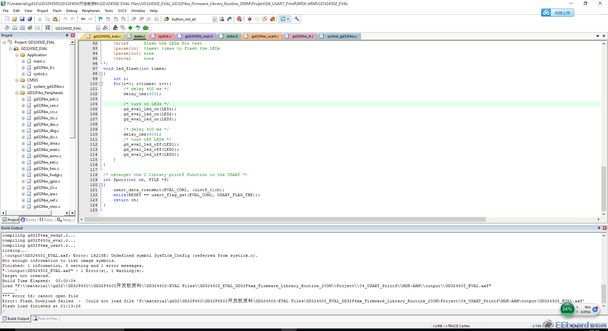Comment selection with the slashes icon

point(149,19)
